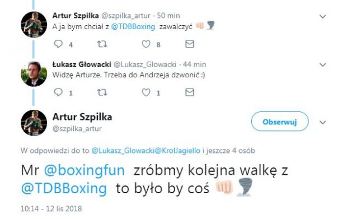Retweet Artur Szpilka's TDBBoxing tweet

[x=102, y=44]
